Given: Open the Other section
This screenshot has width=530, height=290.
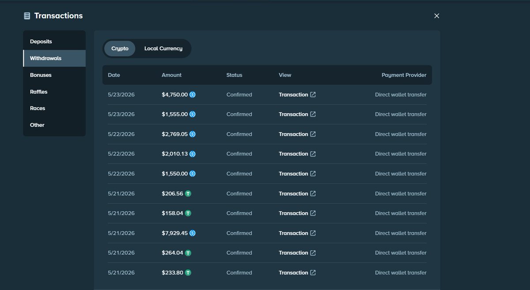Looking at the screenshot, I should coord(54,125).
